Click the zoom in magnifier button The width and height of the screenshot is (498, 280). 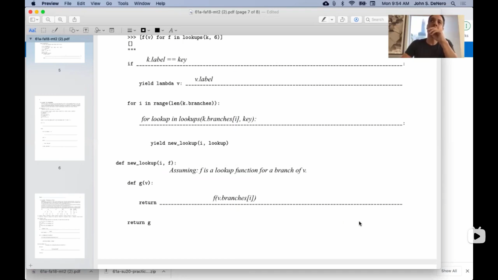[x=60, y=20]
